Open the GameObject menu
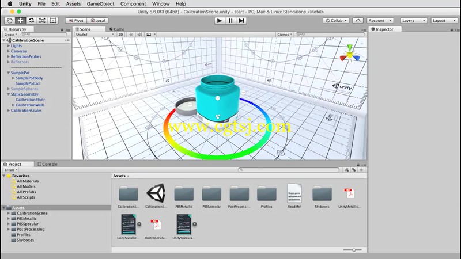This screenshot has height=259, width=461. tap(100, 4)
